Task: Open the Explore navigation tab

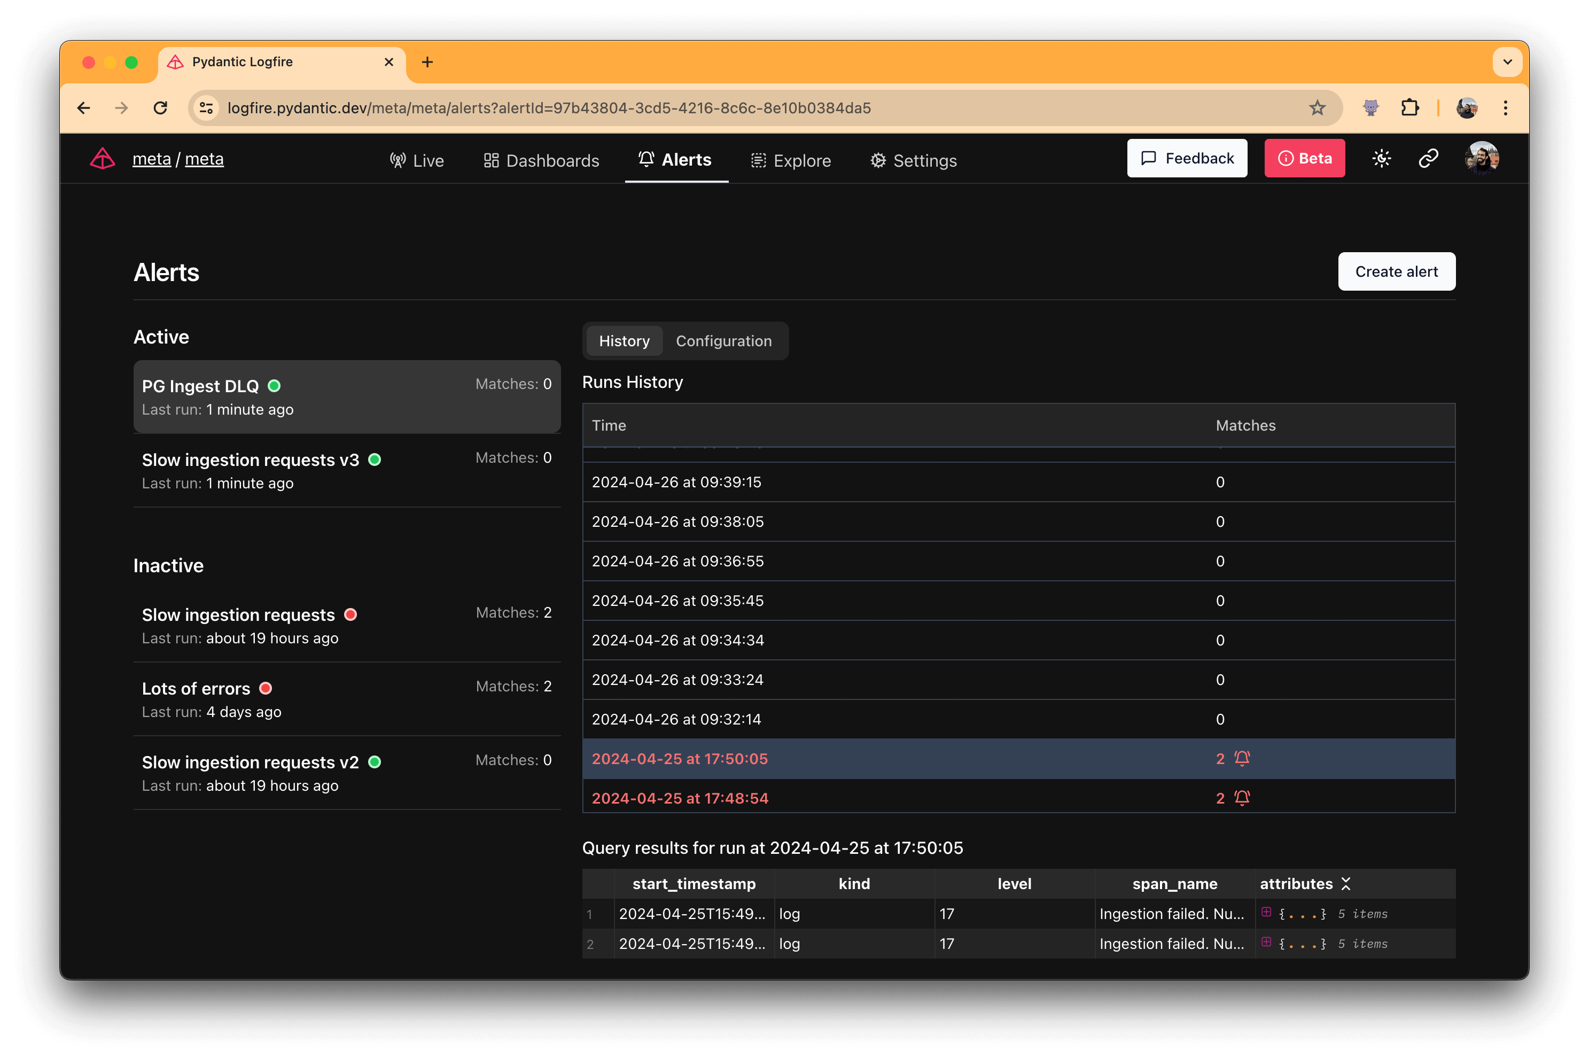Action: click(x=791, y=160)
